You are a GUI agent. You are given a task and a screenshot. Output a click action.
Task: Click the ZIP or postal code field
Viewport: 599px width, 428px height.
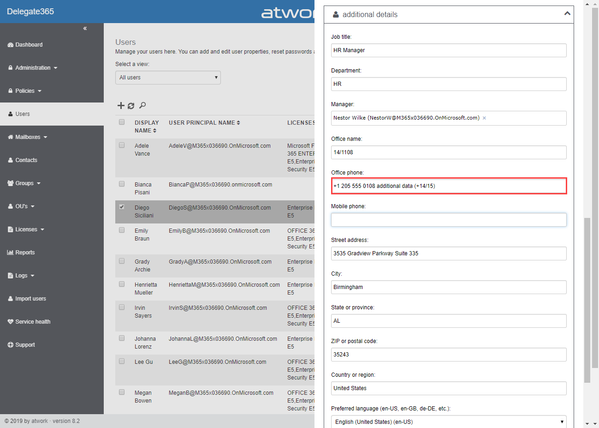tap(449, 355)
